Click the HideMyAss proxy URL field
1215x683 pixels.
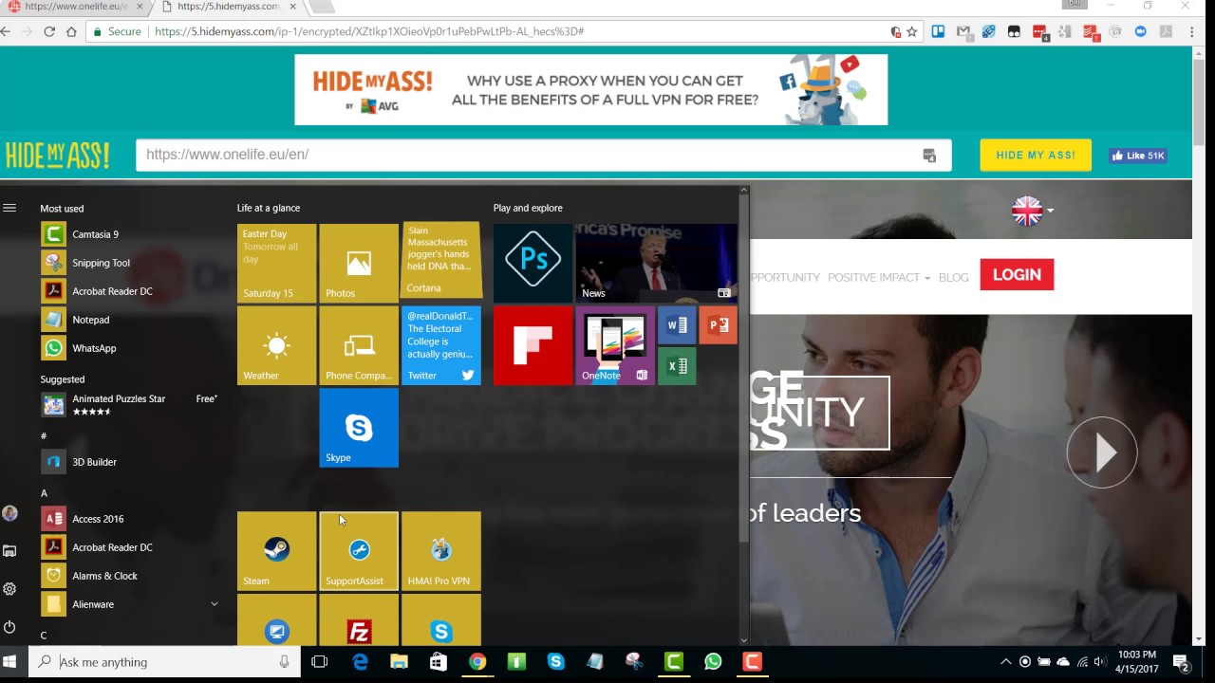point(543,155)
